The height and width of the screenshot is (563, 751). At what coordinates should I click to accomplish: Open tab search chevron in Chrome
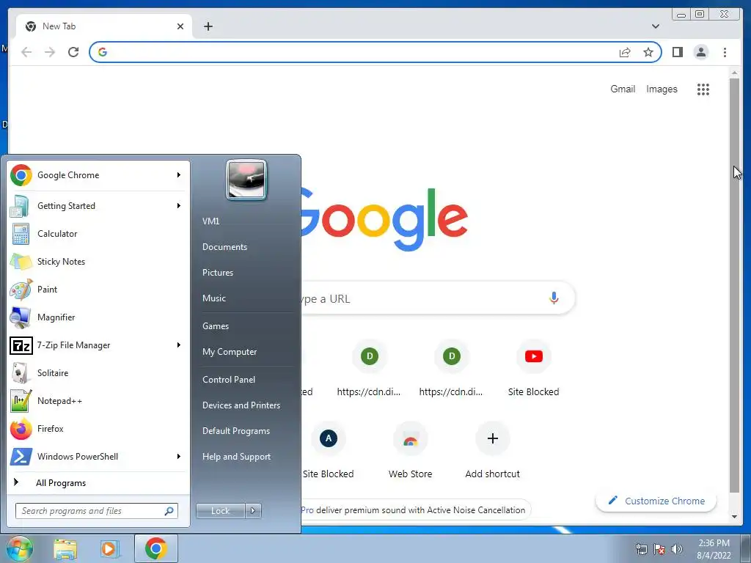[x=656, y=26]
